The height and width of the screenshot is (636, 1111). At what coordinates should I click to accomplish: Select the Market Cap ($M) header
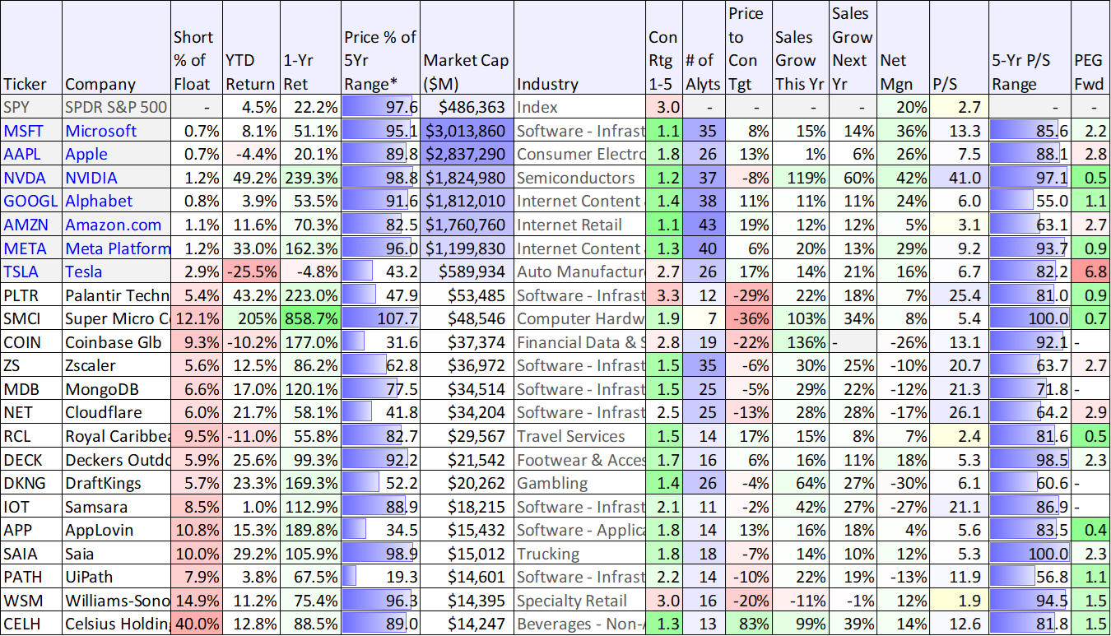tap(467, 48)
